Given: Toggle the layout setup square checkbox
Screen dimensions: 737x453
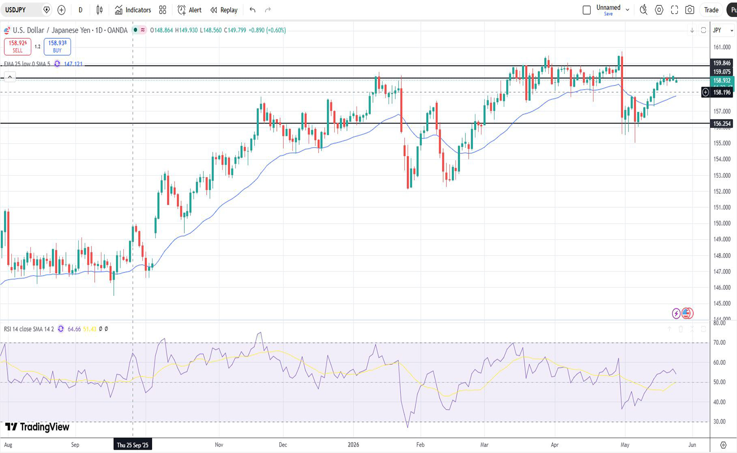Looking at the screenshot, I should (x=586, y=10).
